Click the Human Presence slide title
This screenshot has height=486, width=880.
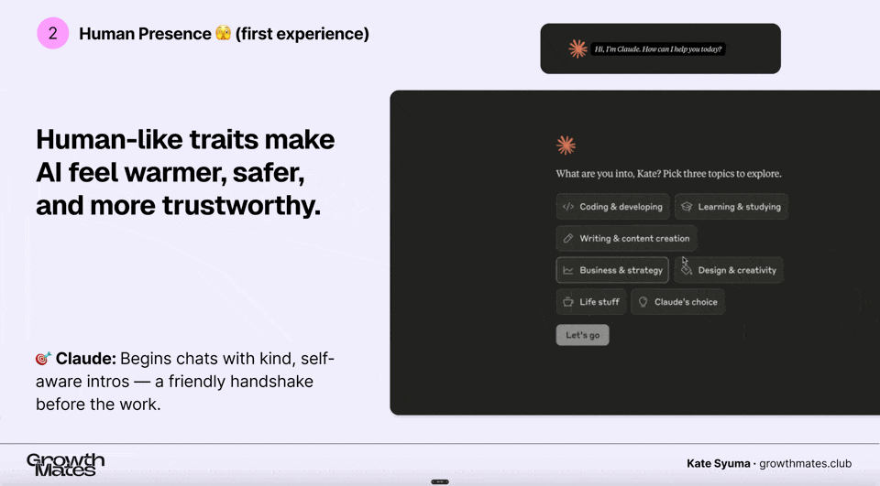tap(224, 34)
